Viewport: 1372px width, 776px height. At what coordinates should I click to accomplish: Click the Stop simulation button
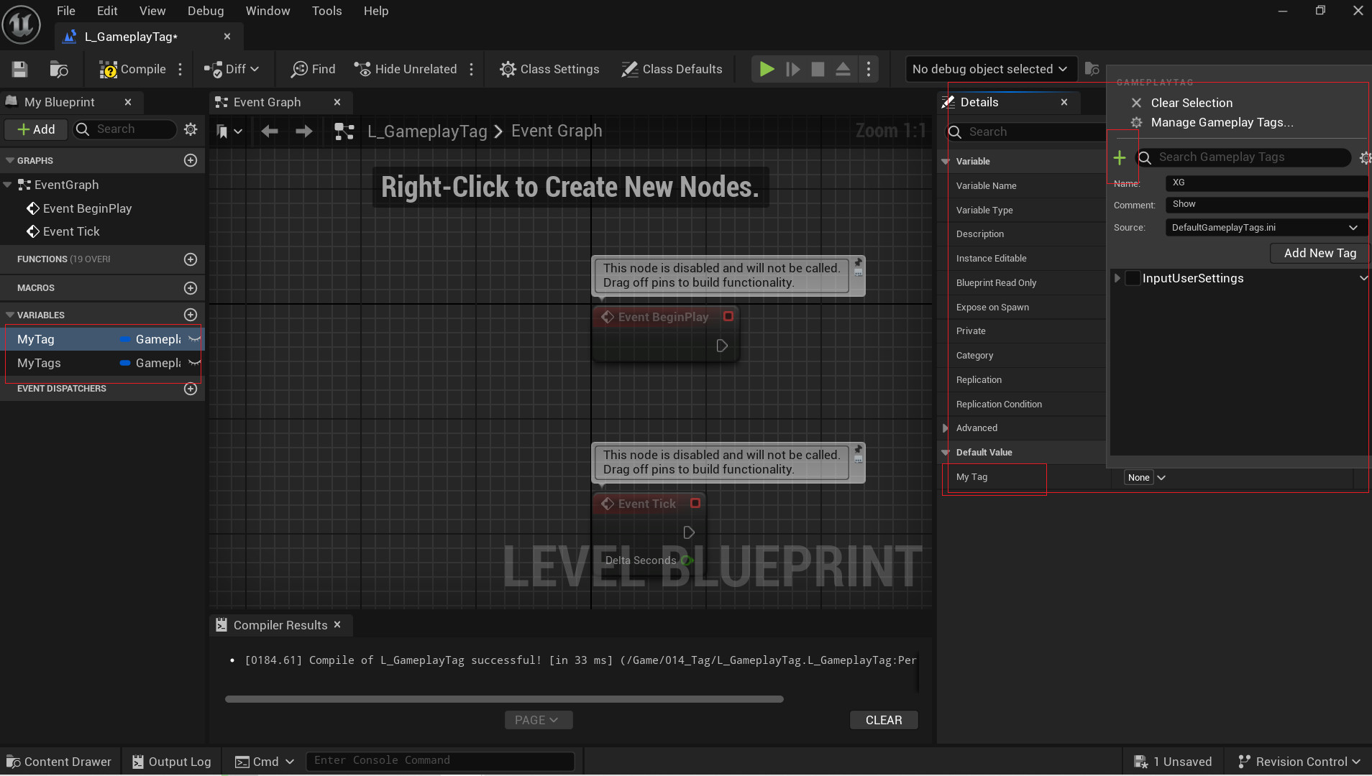818,69
